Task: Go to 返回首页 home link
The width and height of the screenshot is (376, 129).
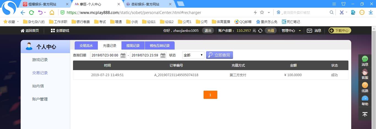Action: pyautogui.click(x=30, y=31)
